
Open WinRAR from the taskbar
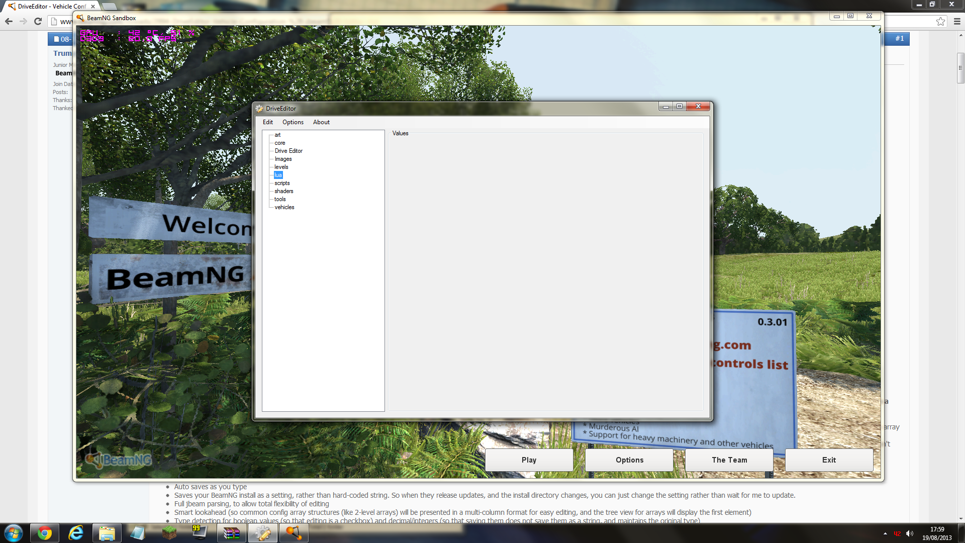click(231, 533)
